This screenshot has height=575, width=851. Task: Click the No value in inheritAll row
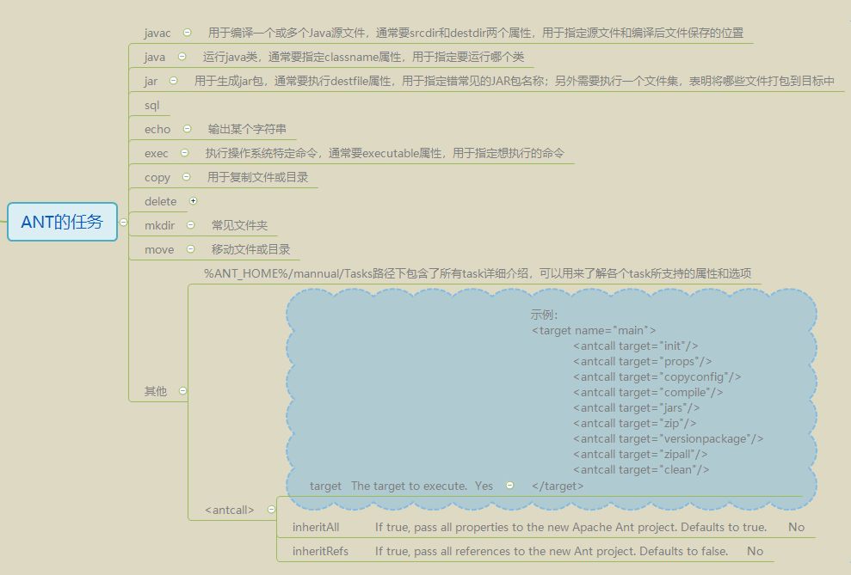point(797,527)
